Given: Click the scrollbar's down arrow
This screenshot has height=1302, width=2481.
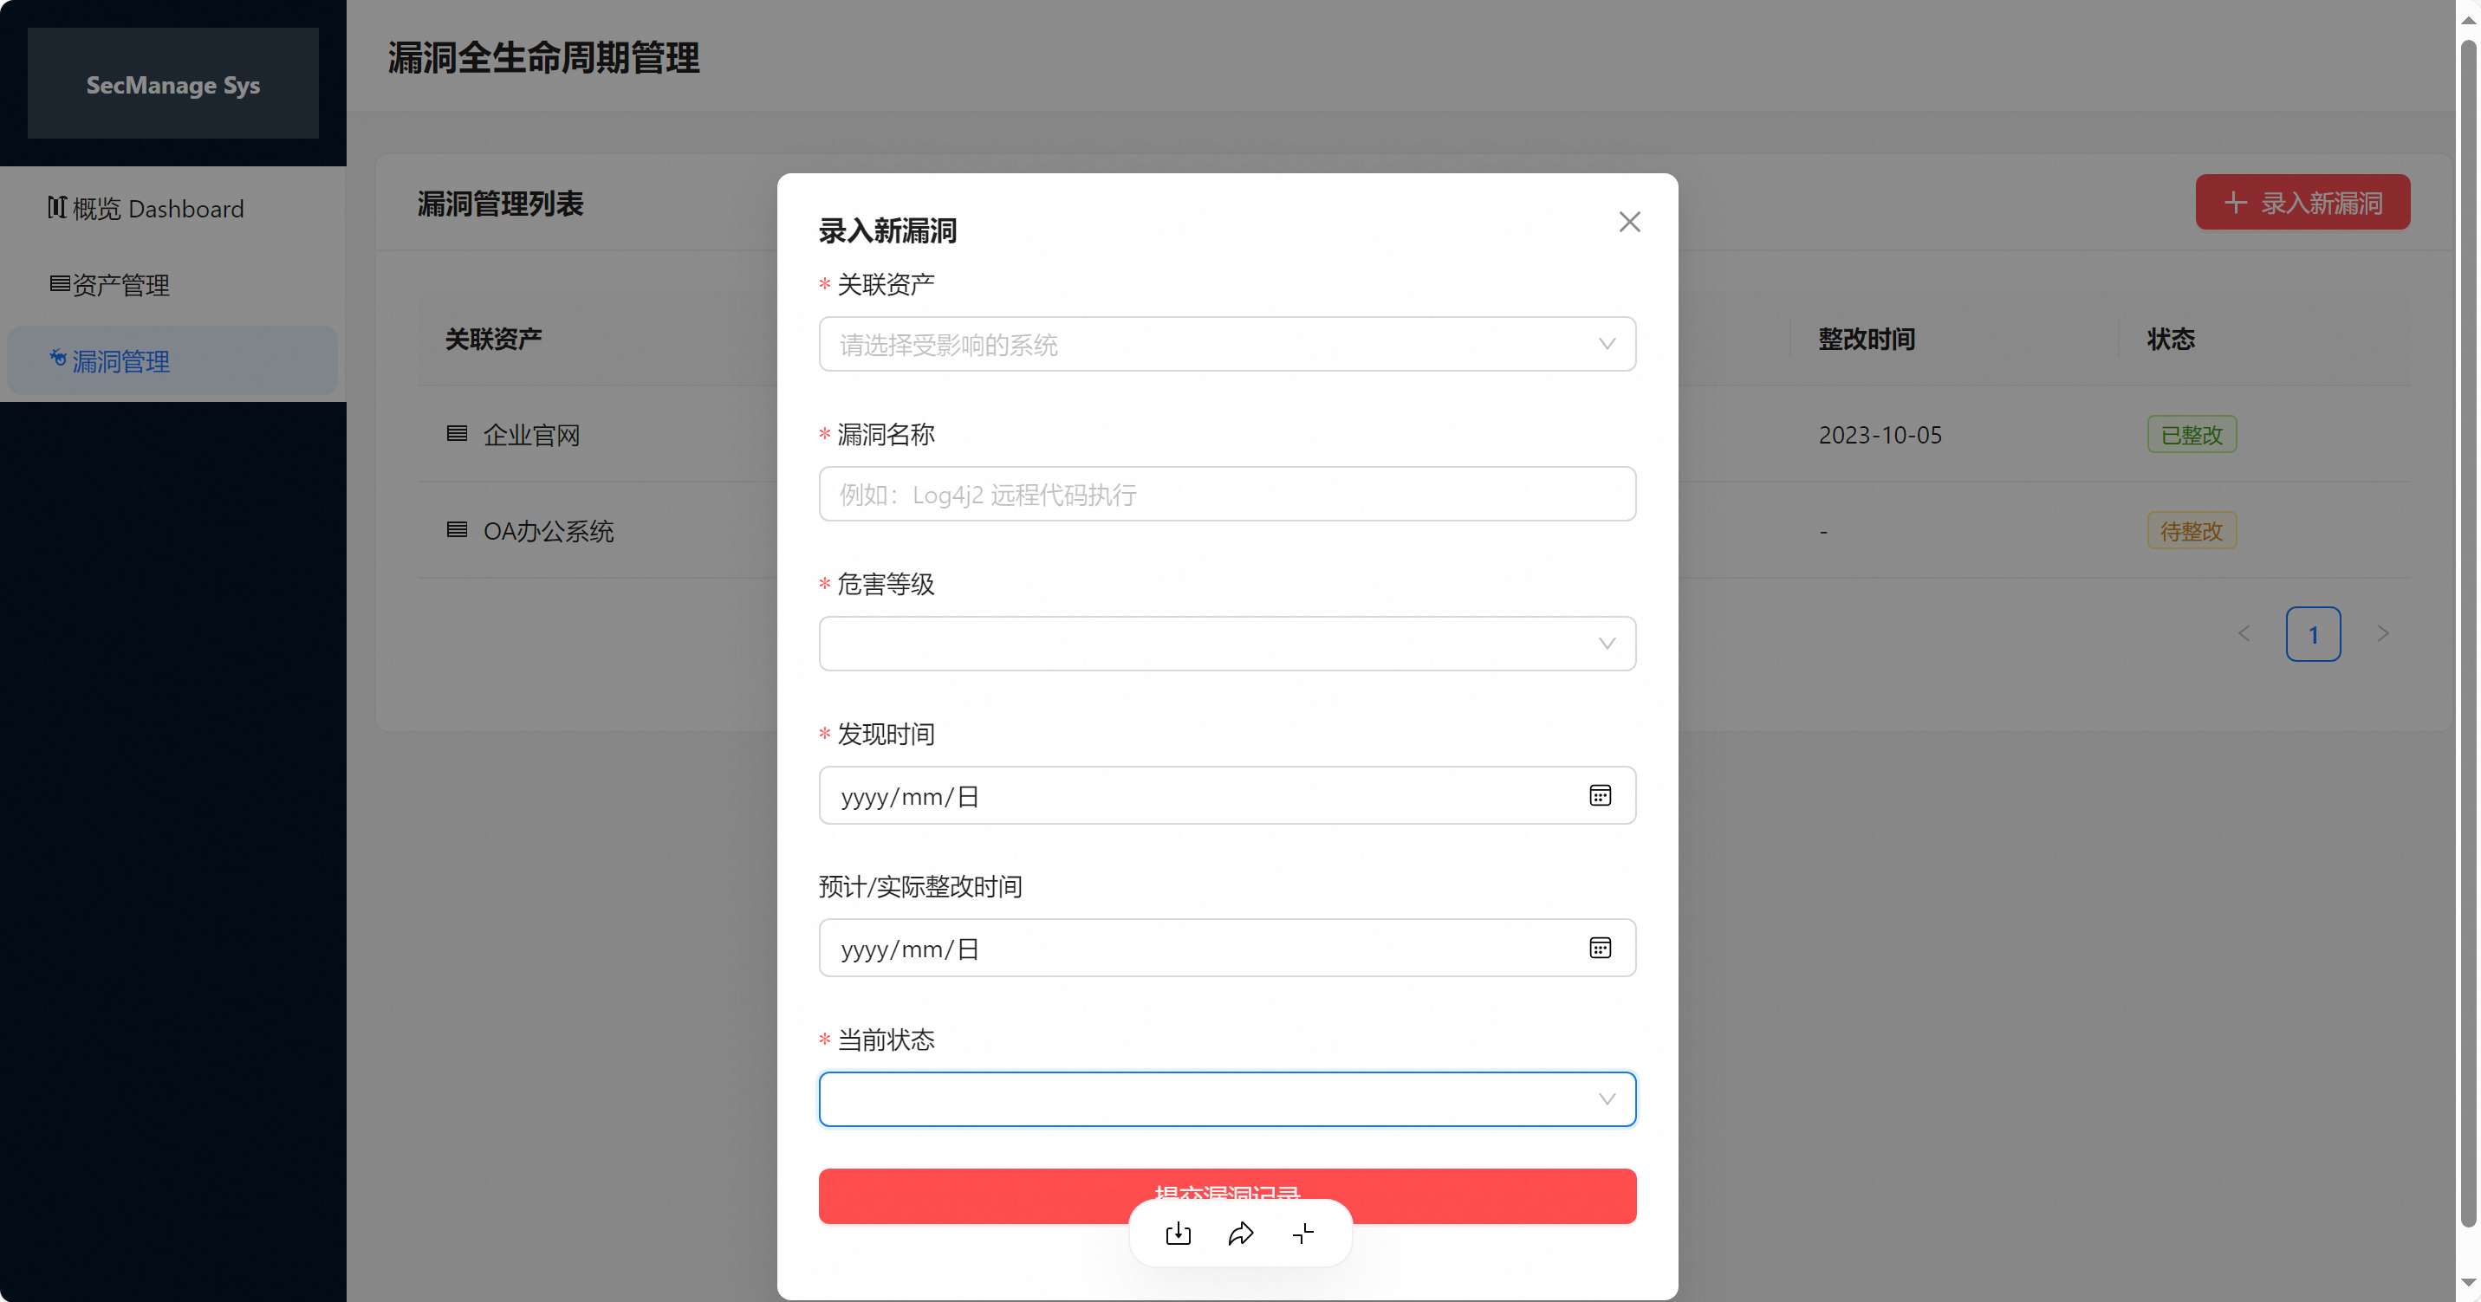Looking at the screenshot, I should pos(2467,1283).
